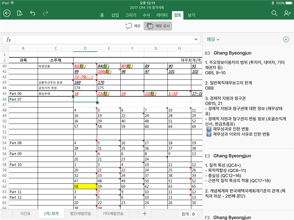Select the yellow highlighted cell 58
The width and height of the screenshot is (294, 220).
85,186
